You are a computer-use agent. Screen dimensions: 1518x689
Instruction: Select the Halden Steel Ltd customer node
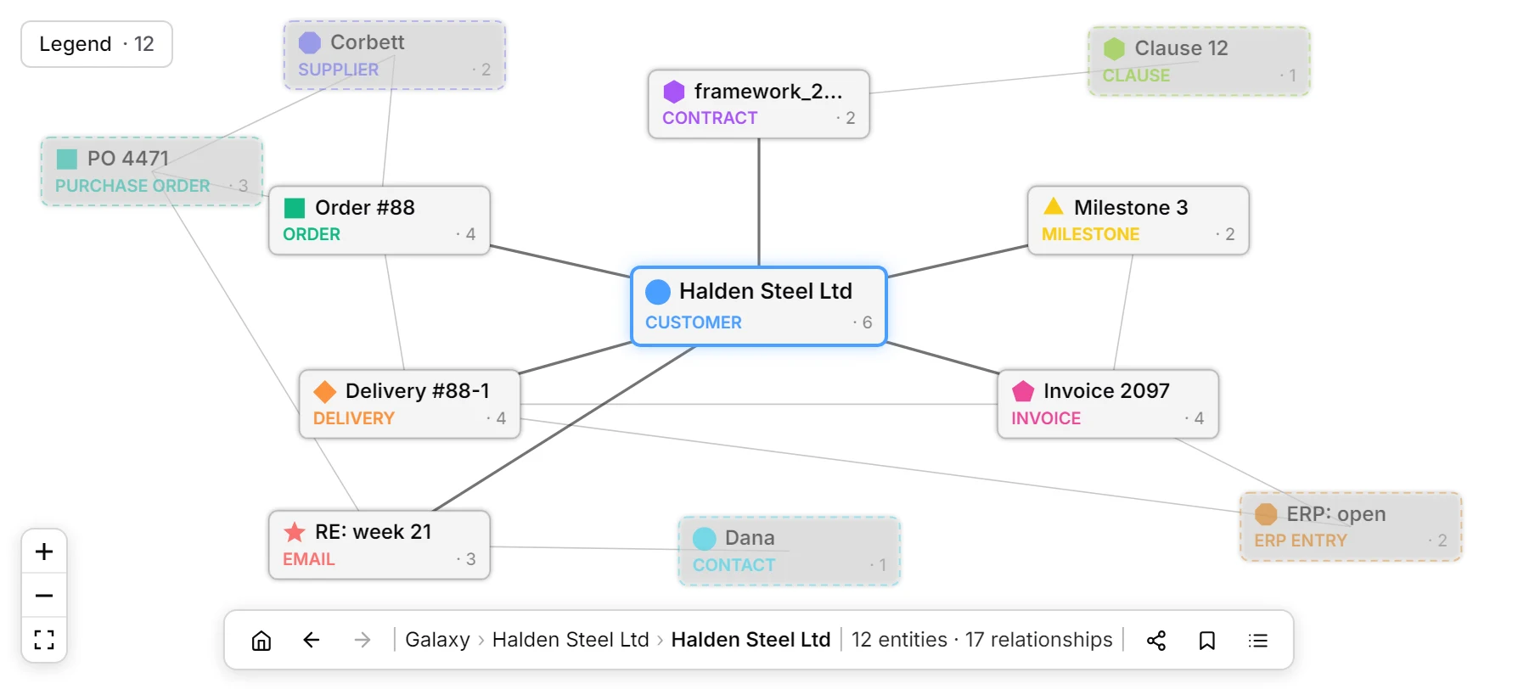pyautogui.click(x=759, y=306)
